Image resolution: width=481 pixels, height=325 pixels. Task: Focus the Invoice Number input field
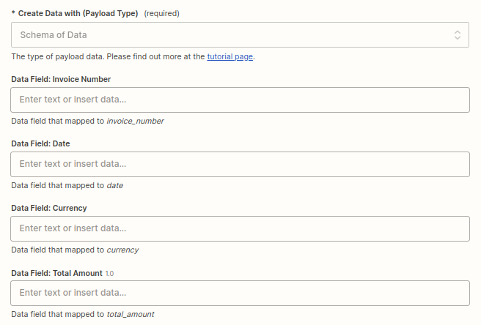(x=240, y=100)
